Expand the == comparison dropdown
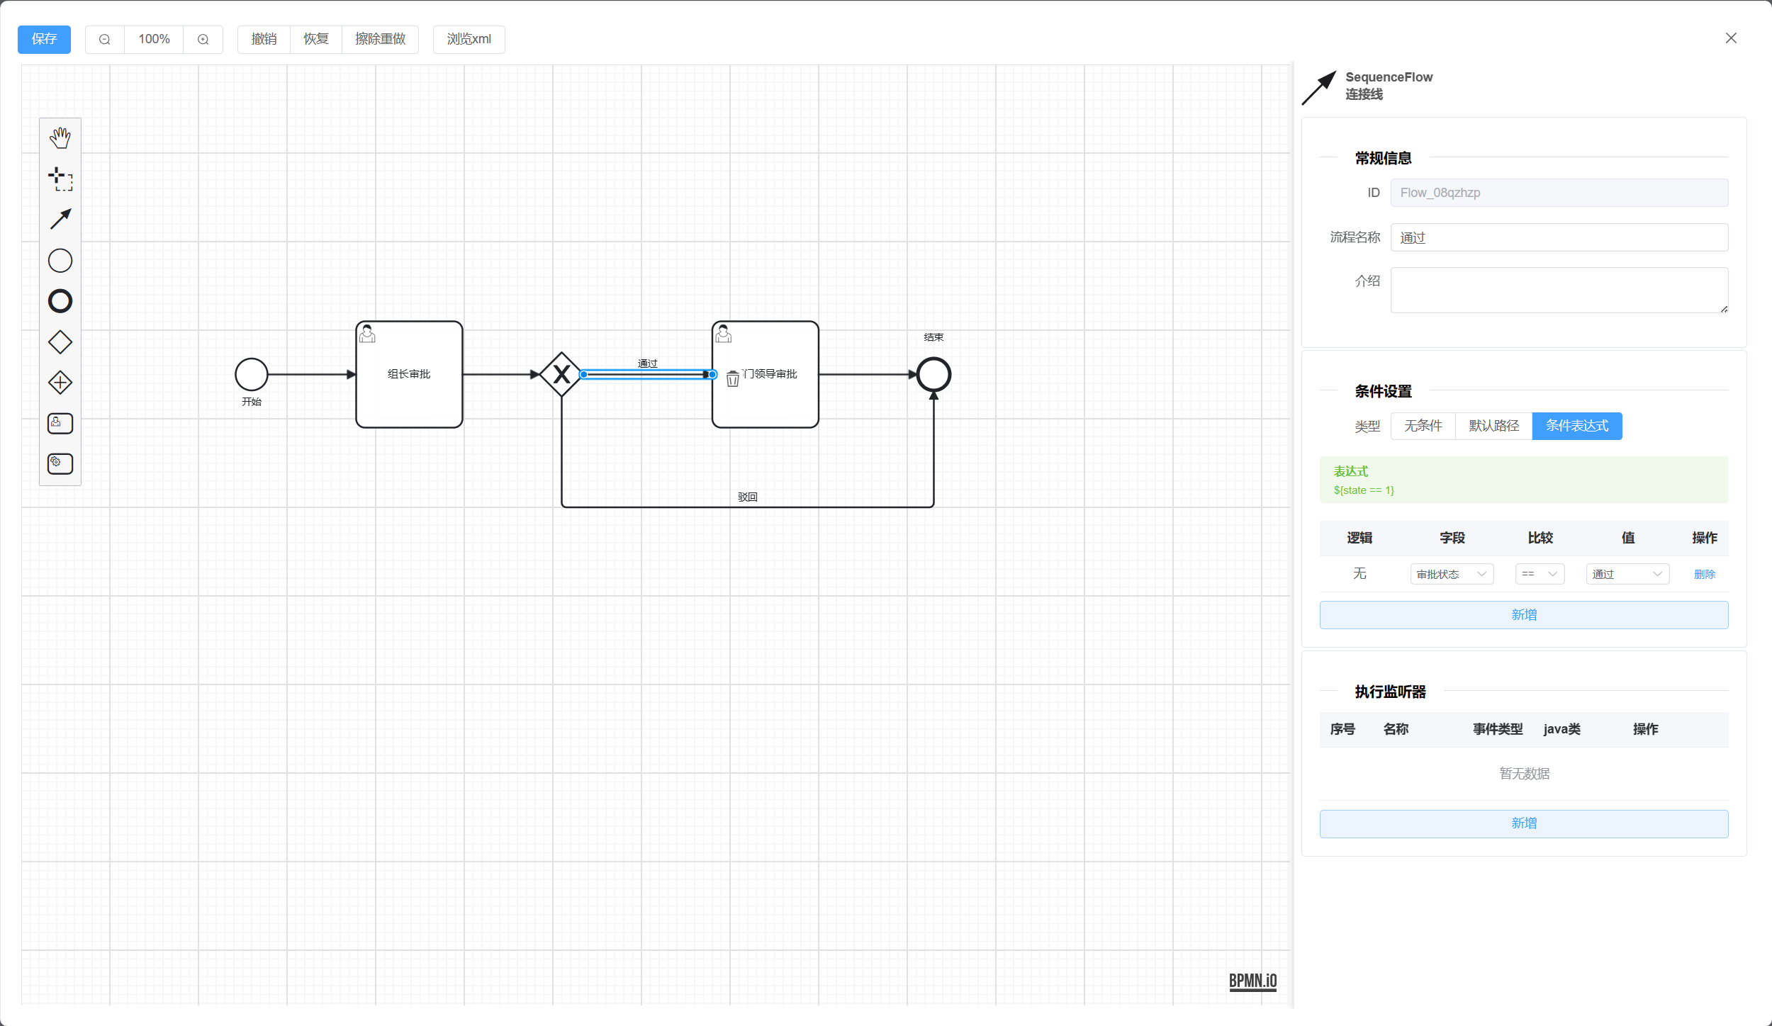This screenshot has width=1772, height=1026. tap(1539, 574)
